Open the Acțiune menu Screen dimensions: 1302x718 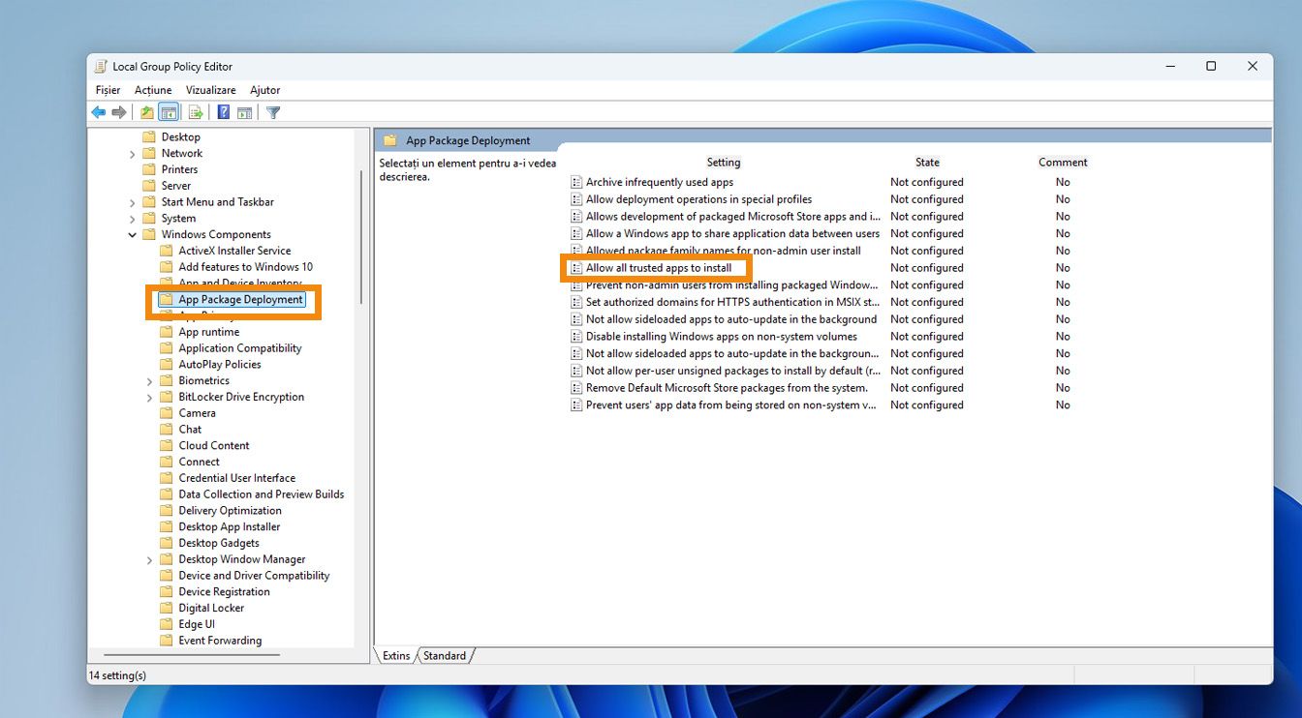point(153,90)
